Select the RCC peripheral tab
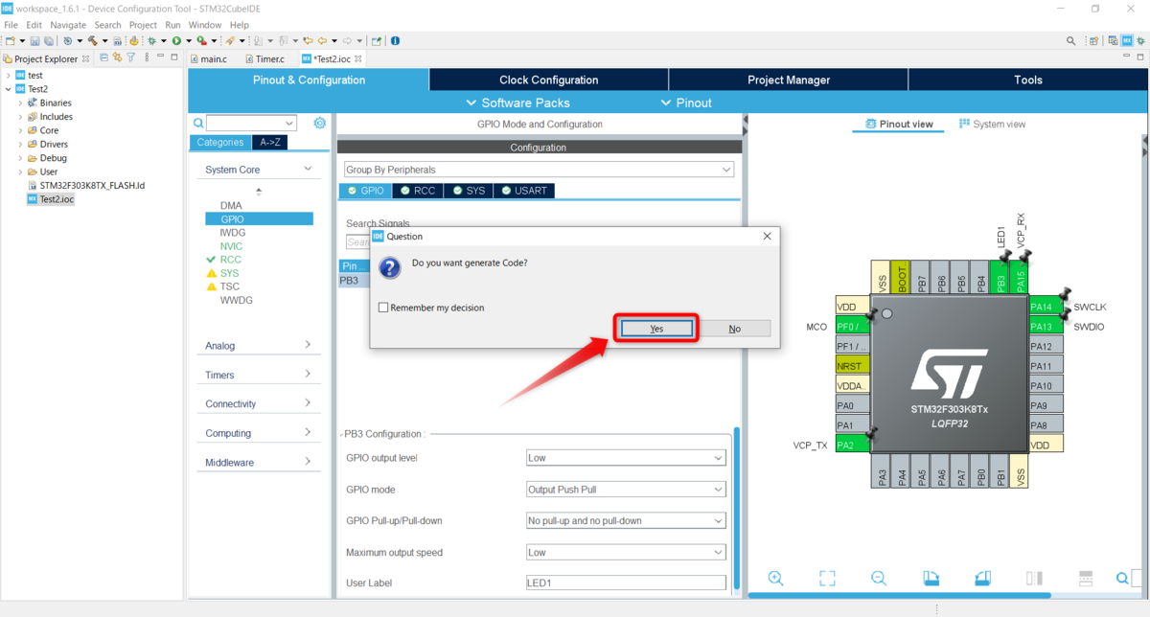Screen dimensions: 1150x617 [418, 191]
